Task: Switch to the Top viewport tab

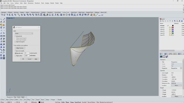Action: point(15,97)
